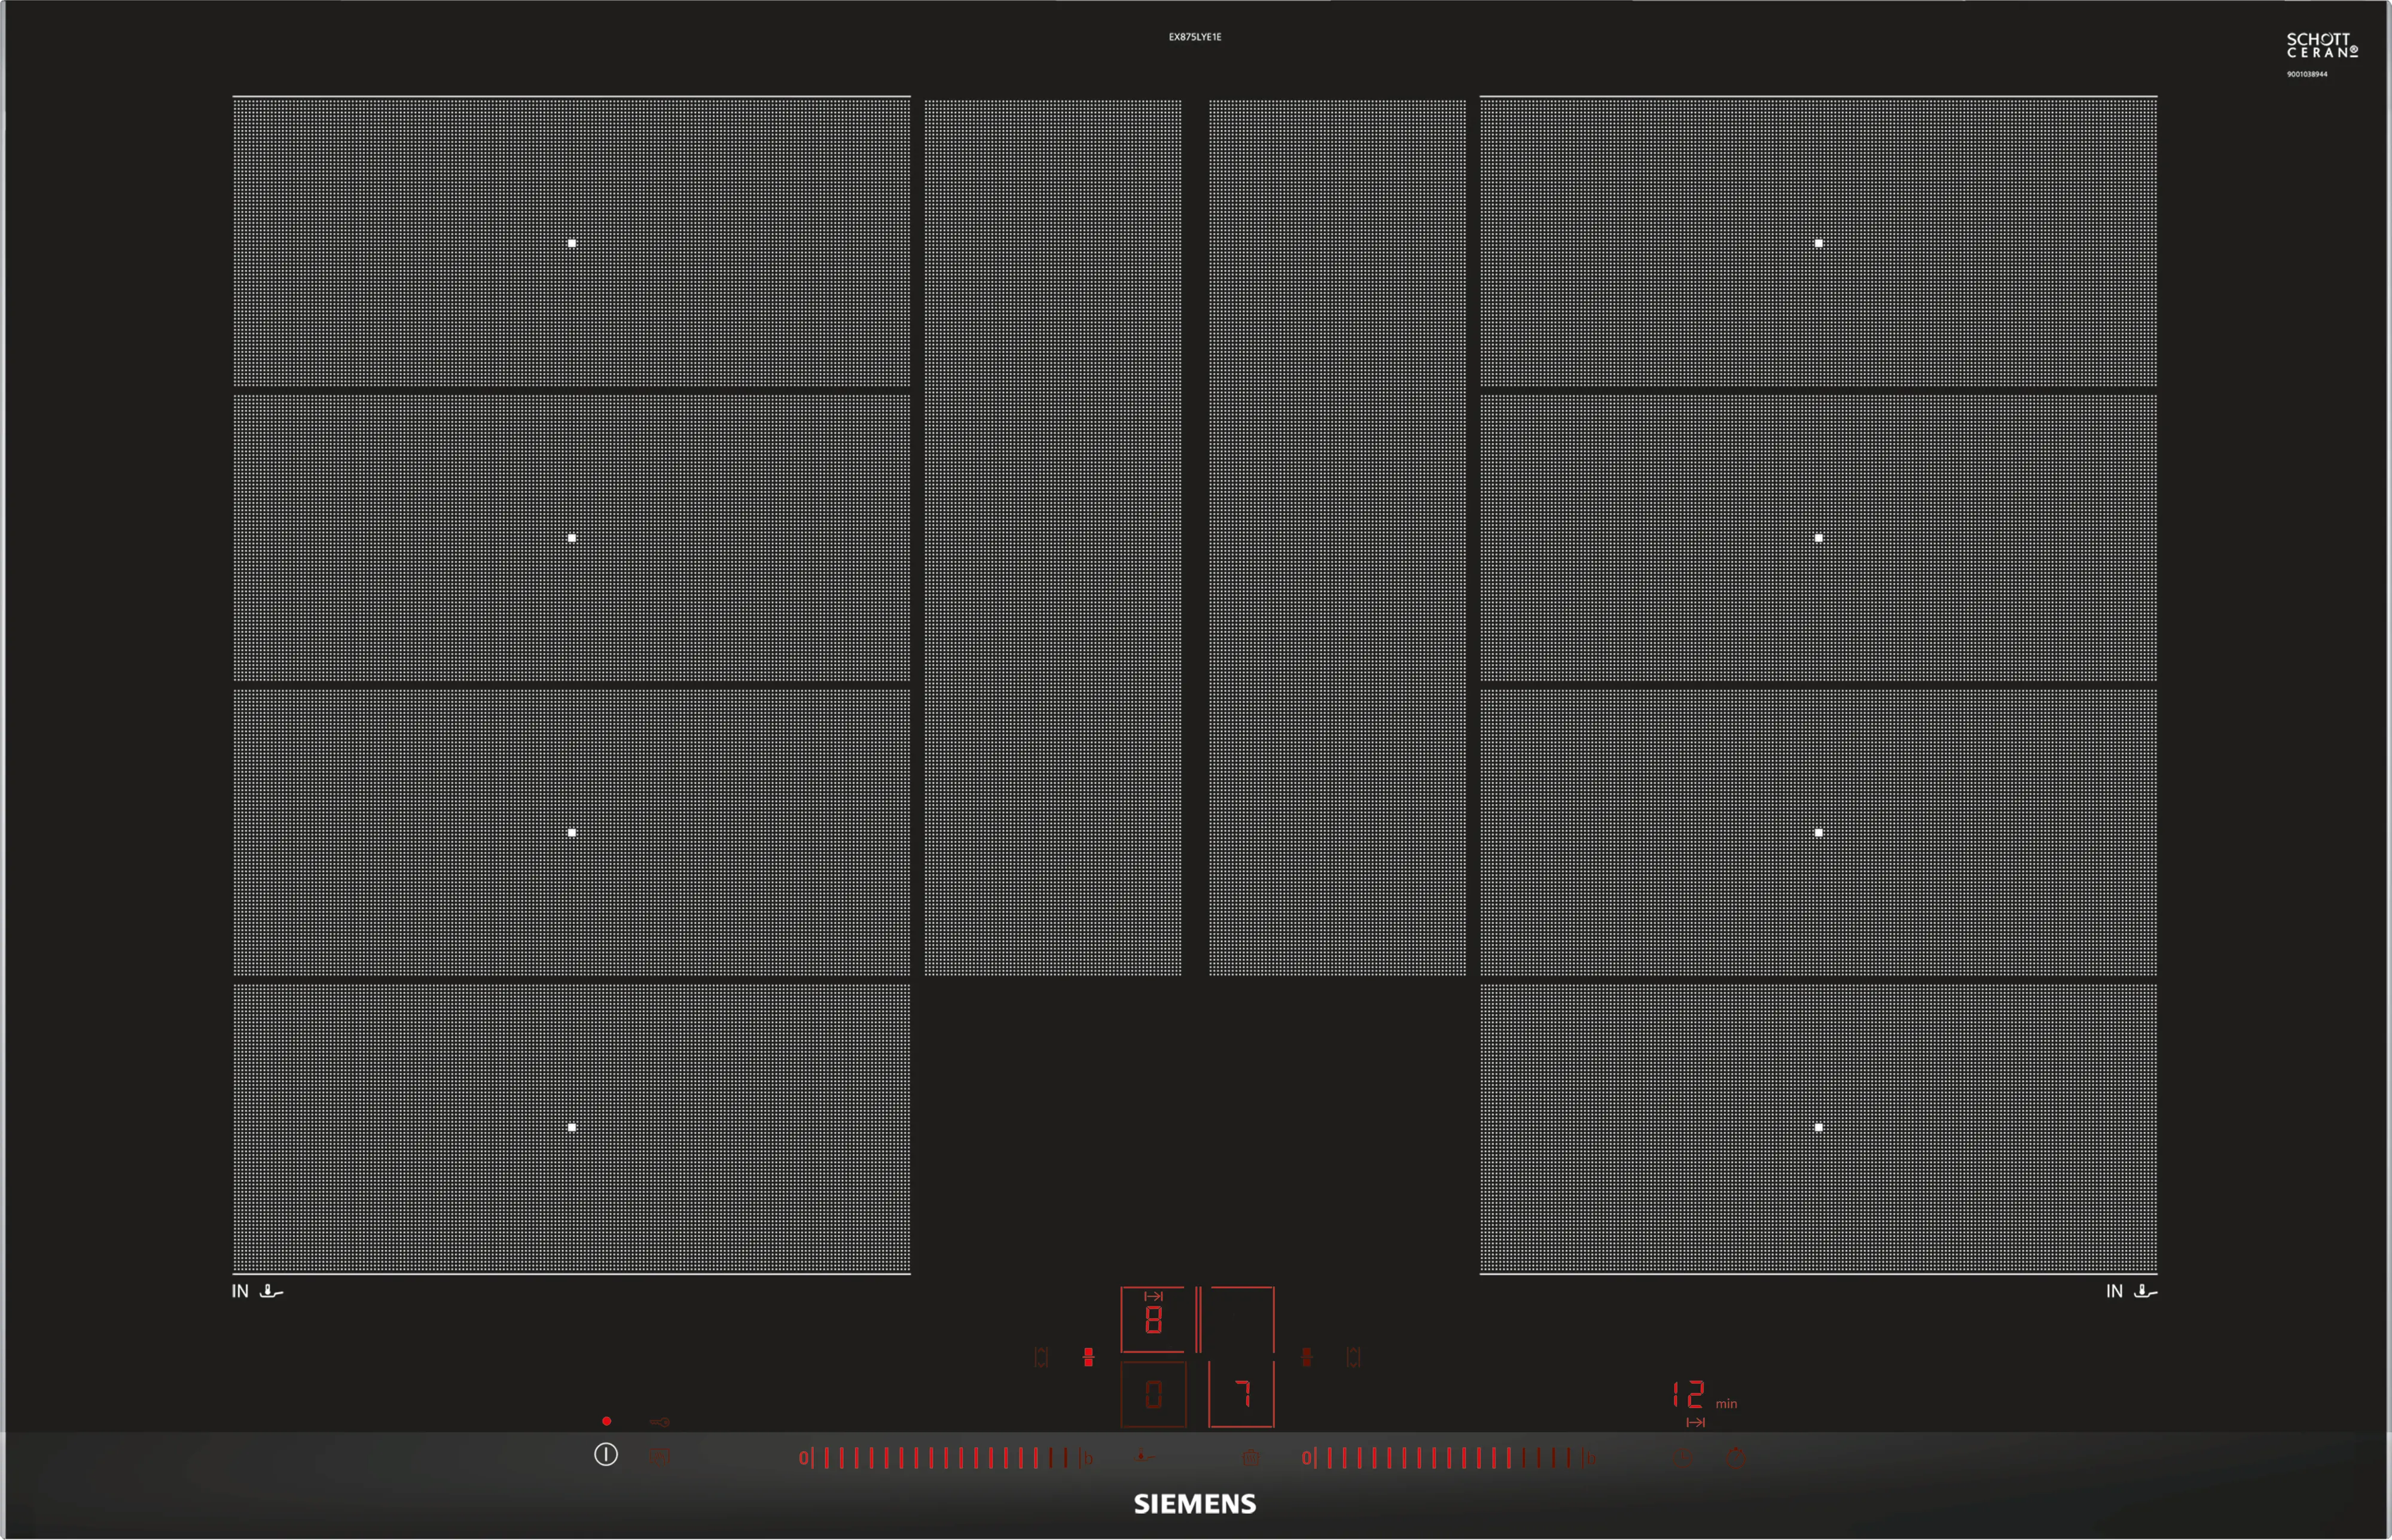The height and width of the screenshot is (1540, 2392).
Task: Activate the cooking sensor pot icon
Action: (1250, 1458)
